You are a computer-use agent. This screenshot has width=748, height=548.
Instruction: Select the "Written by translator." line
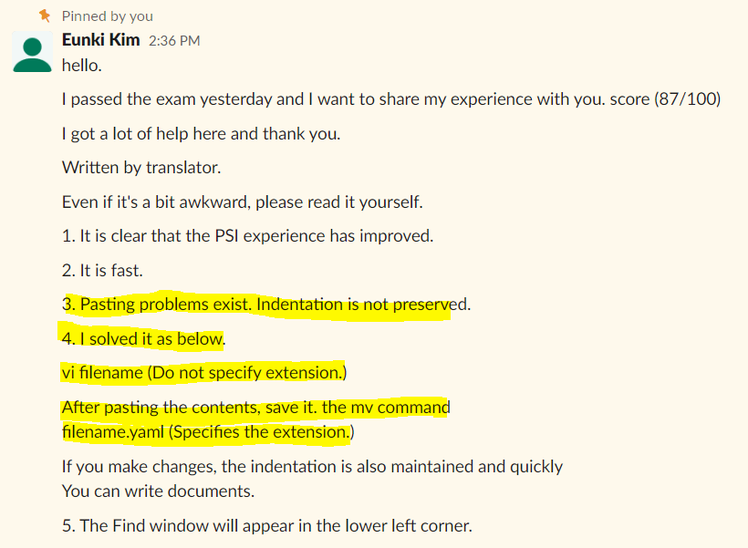141,168
